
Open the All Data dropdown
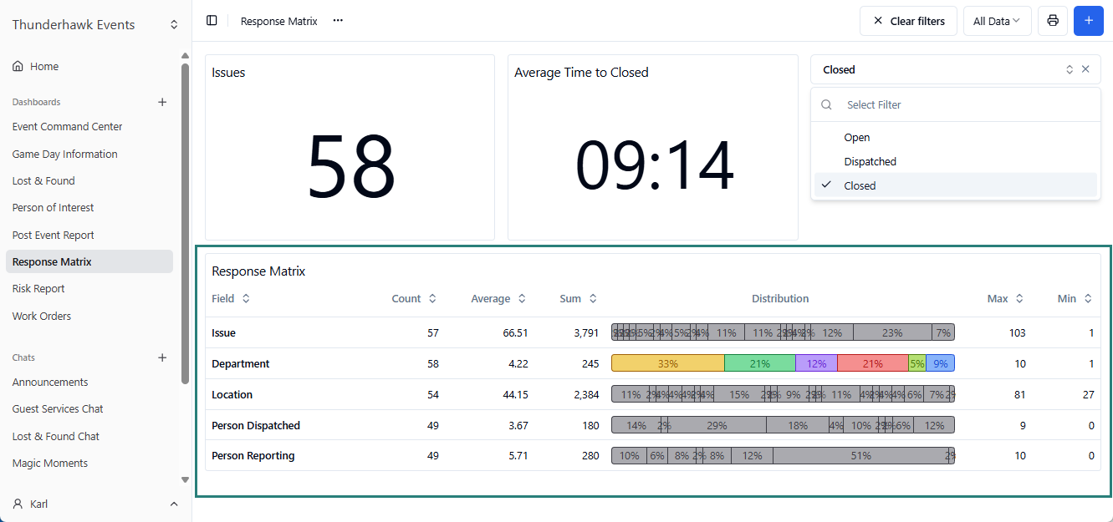(997, 21)
